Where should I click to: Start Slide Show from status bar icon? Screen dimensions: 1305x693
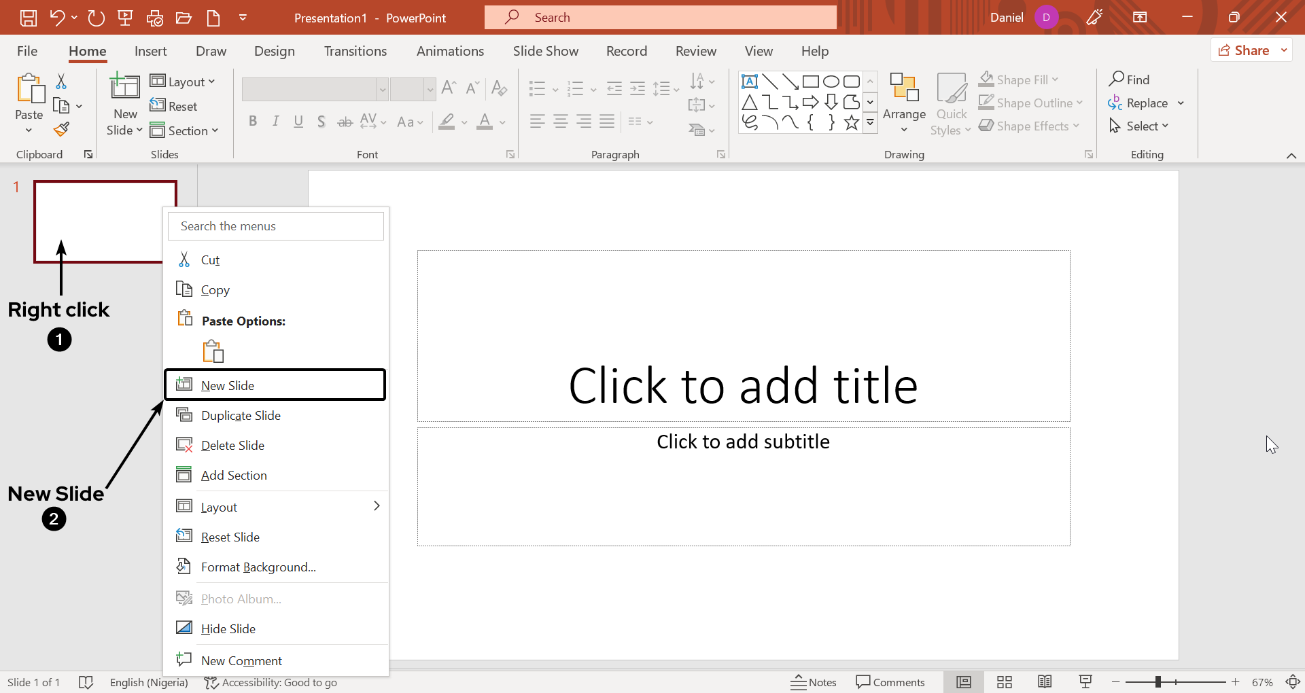[x=1085, y=681]
